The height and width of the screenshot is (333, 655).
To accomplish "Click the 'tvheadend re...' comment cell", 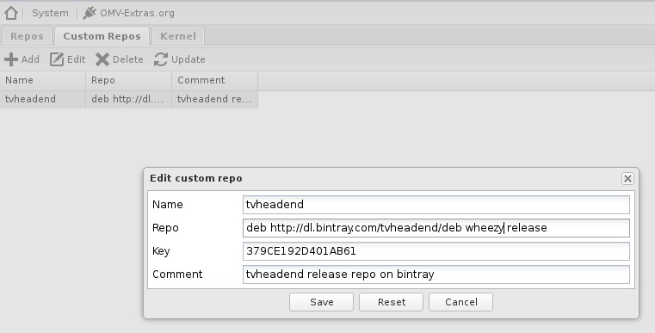I will pyautogui.click(x=214, y=99).
